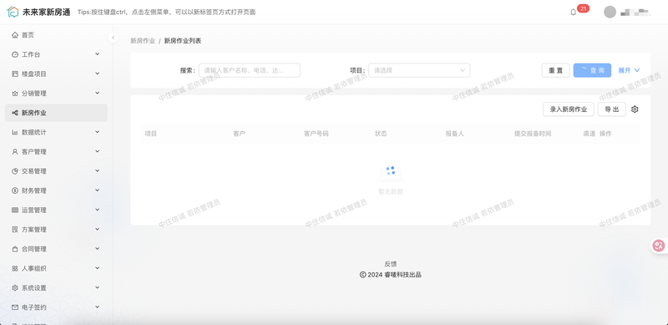Viewport: 668px width, 325px height.
Task: Click the blue 查询 search button
Action: (592, 70)
